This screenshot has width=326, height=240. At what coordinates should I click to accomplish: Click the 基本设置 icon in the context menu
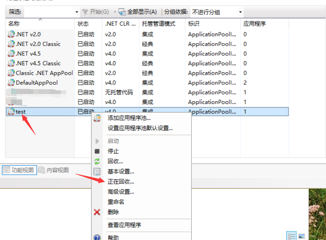coord(97,171)
